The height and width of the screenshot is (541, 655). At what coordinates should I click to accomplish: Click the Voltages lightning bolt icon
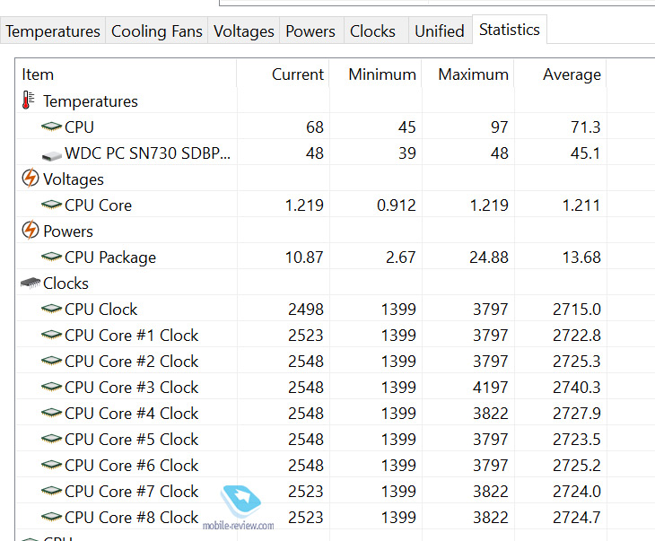[30, 179]
